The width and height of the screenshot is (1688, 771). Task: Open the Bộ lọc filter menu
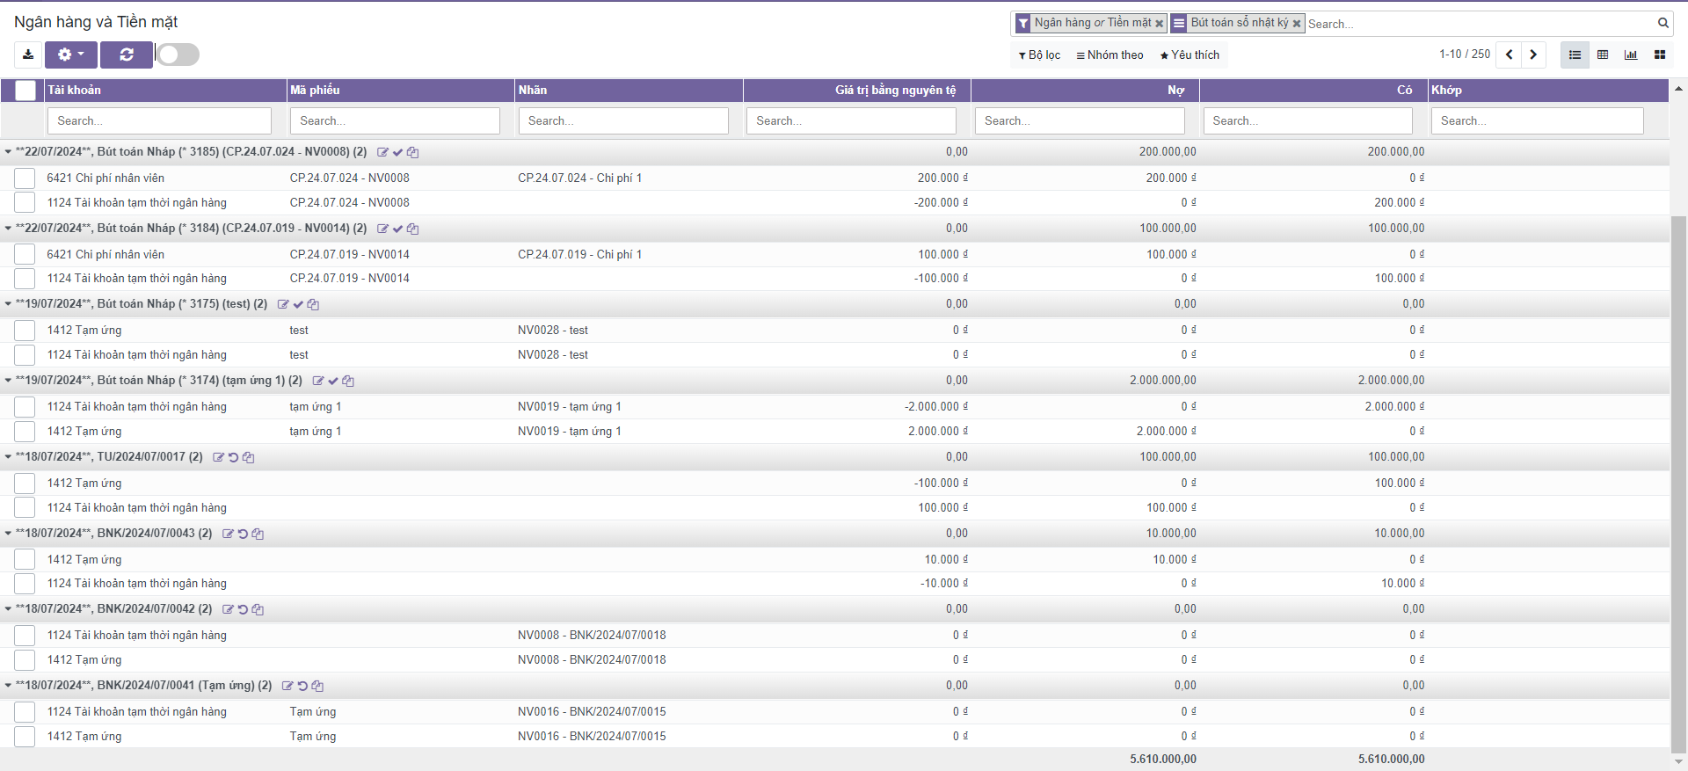pos(1039,55)
